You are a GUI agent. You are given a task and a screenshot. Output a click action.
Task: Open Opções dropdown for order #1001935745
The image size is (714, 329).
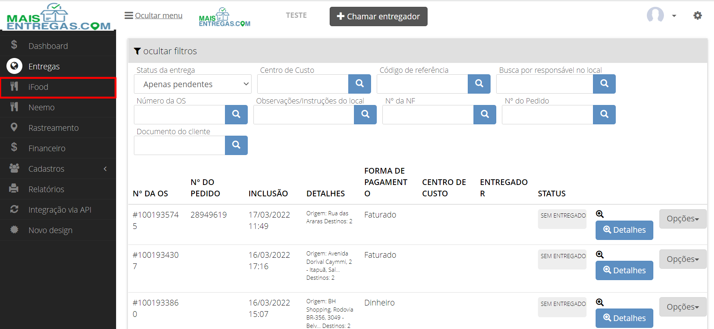[x=683, y=219]
